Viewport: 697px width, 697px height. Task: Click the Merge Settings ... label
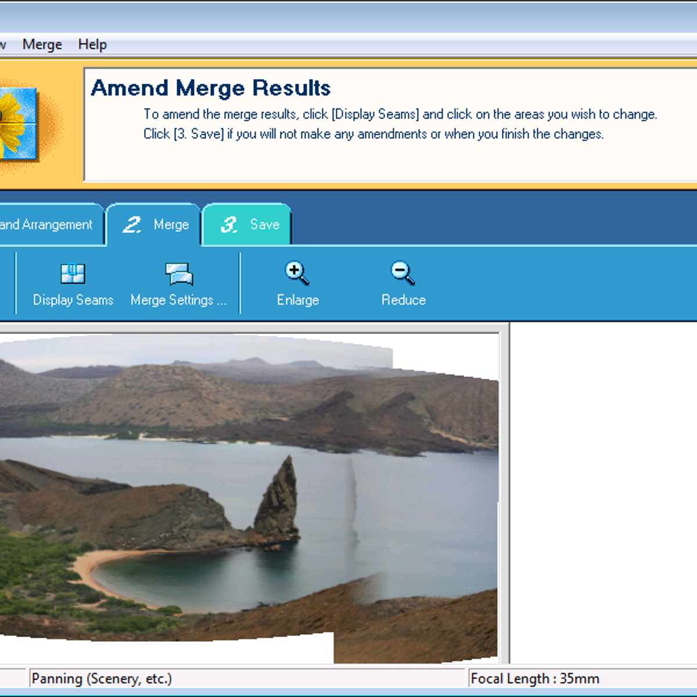tap(178, 300)
